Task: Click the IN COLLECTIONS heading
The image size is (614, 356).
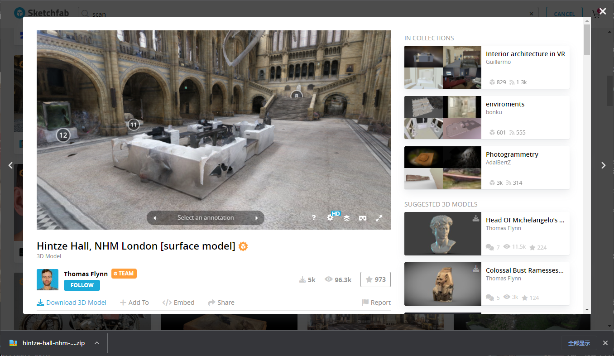Action: point(429,38)
